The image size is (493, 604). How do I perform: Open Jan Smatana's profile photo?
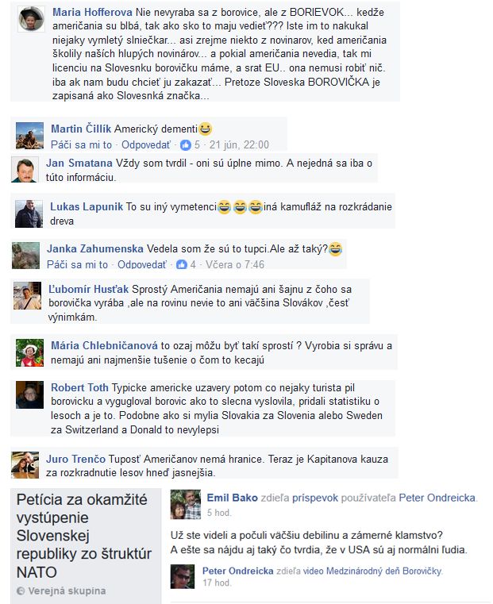[x=25, y=170]
